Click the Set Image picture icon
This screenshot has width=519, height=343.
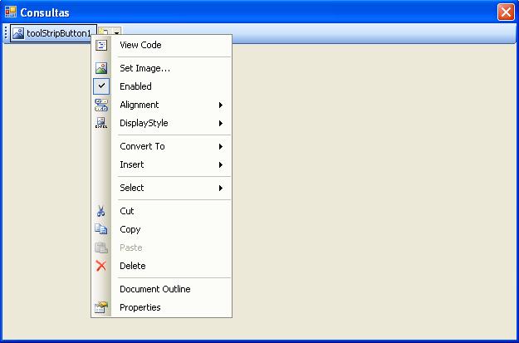click(x=101, y=68)
